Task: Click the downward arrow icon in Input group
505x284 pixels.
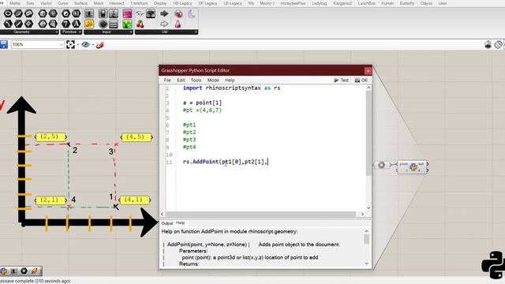Action: pyautogui.click(x=89, y=13)
